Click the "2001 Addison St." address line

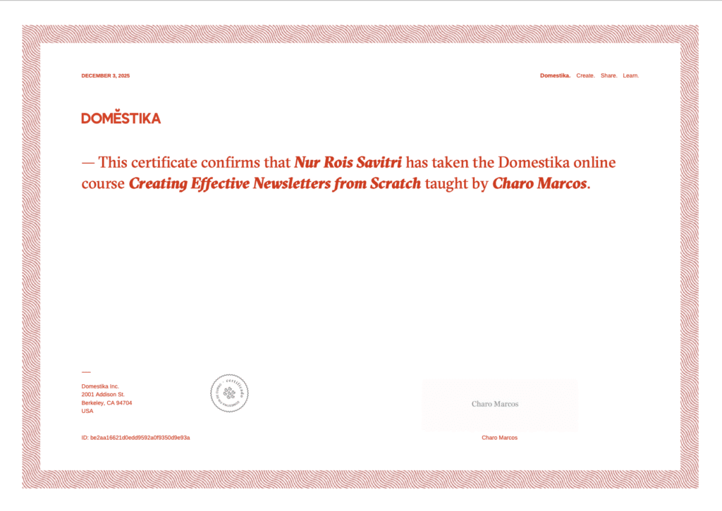click(103, 395)
